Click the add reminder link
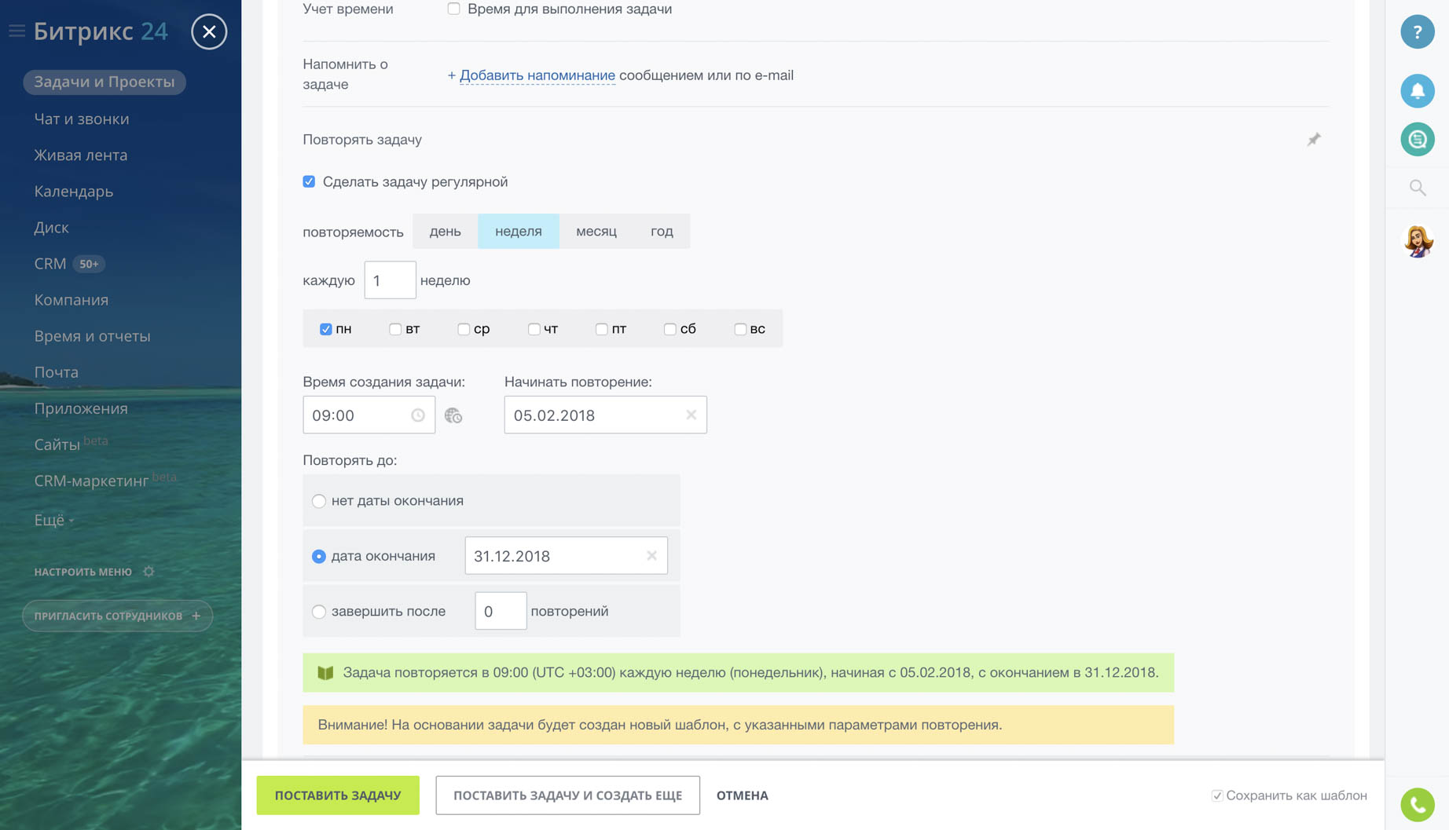This screenshot has width=1449, height=830. point(537,75)
